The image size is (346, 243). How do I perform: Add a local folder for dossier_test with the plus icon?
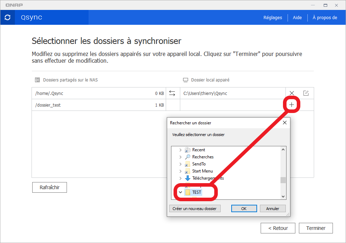292,105
